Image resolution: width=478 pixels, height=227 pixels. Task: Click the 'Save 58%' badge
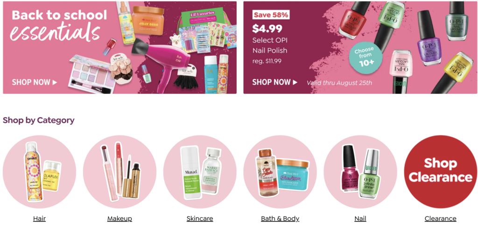[271, 14]
